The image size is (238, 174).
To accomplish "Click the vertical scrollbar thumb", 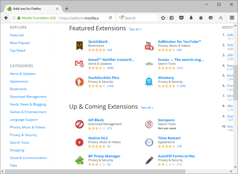I will (x=235, y=82).
